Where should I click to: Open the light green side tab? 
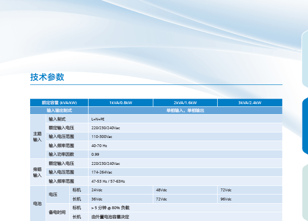[305, 192]
